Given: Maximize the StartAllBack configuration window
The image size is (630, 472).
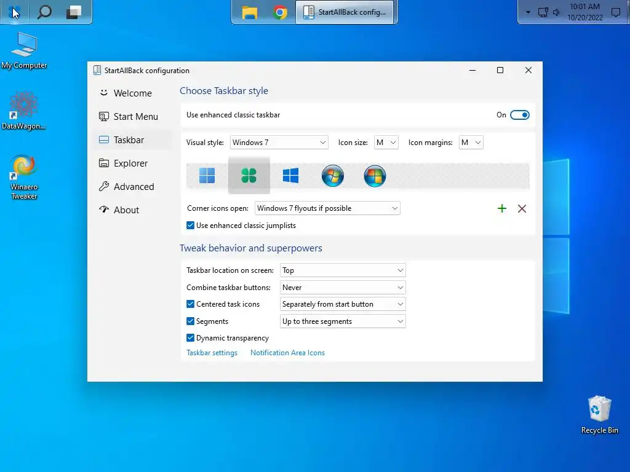Looking at the screenshot, I should click(x=500, y=70).
